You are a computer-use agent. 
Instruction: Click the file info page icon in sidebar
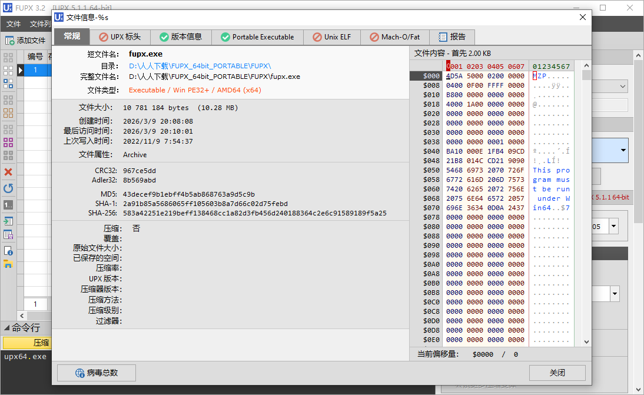pyautogui.click(x=8, y=250)
